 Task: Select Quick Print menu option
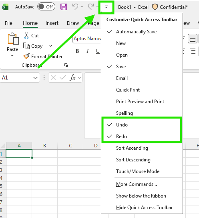click(x=142, y=90)
